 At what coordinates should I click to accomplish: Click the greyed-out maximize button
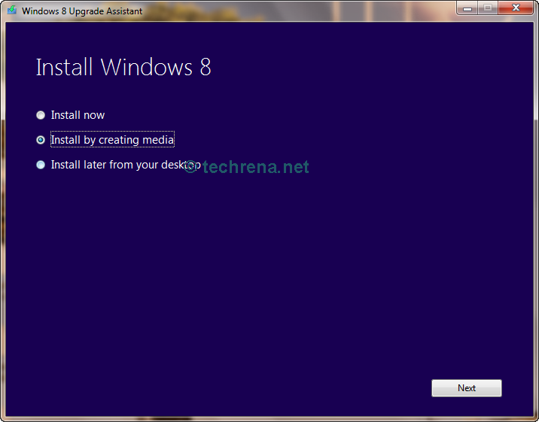(488, 8)
